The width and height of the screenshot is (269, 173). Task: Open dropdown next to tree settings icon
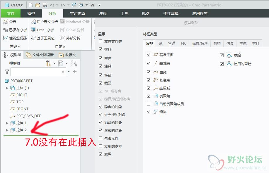tap(54, 63)
